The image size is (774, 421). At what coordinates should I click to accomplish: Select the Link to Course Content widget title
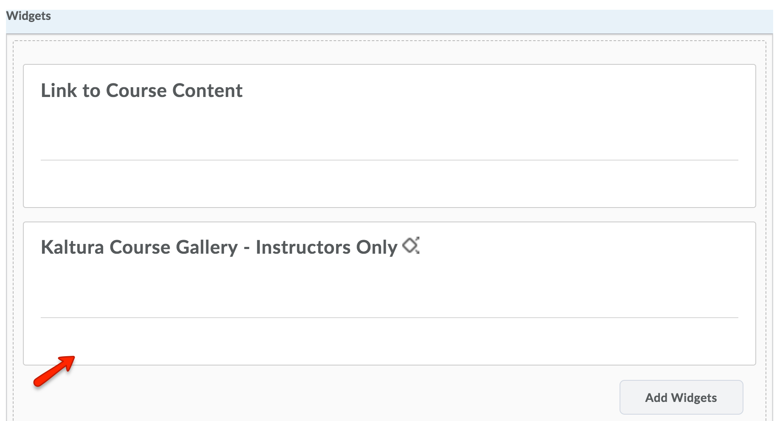pyautogui.click(x=141, y=91)
